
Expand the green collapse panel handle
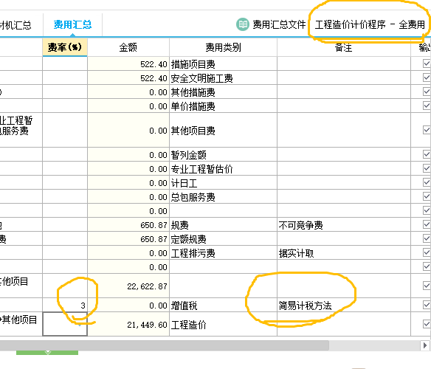pos(47,353)
